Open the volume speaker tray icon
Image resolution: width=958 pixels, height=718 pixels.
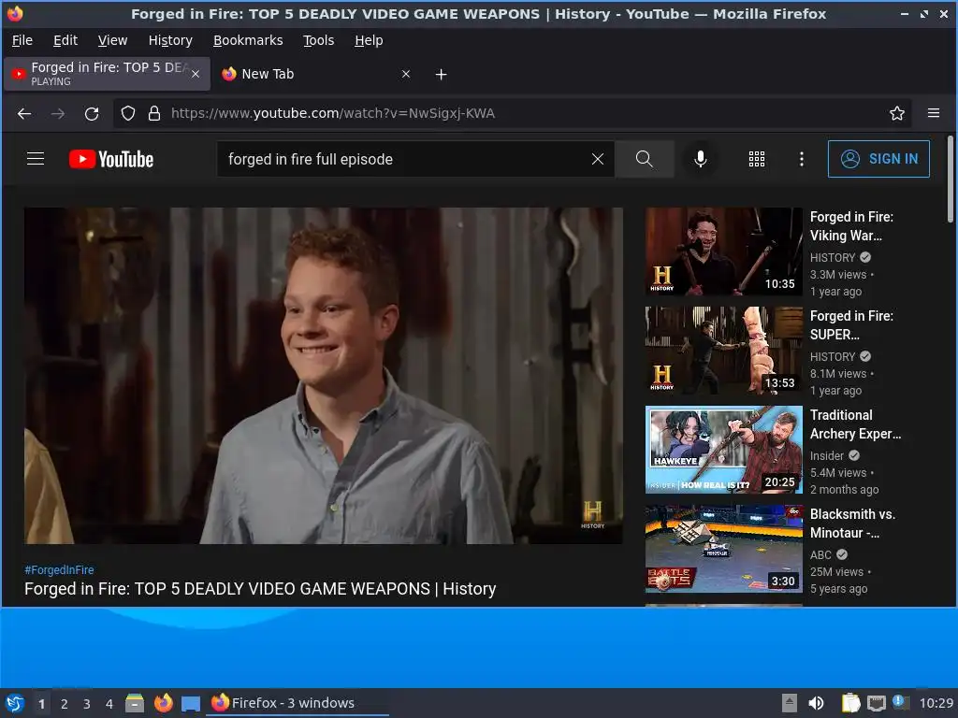pos(816,703)
